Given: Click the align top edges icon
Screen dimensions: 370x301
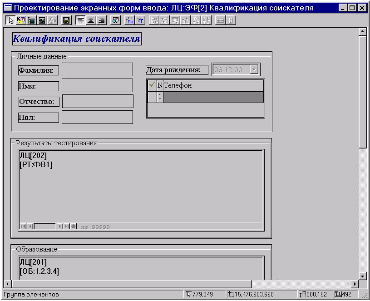Looking at the screenshot, I should tap(175, 20).
